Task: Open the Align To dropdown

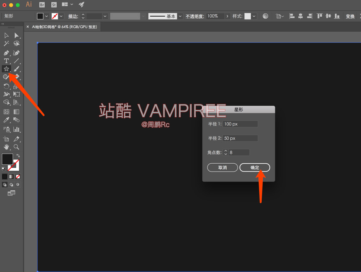Action: [x=280, y=16]
